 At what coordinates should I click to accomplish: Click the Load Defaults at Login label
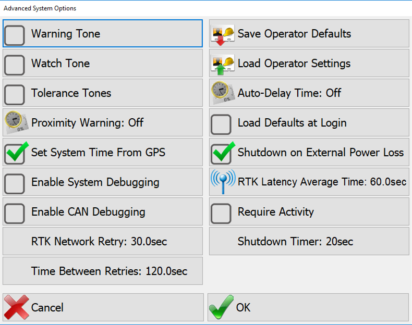pos(292,123)
